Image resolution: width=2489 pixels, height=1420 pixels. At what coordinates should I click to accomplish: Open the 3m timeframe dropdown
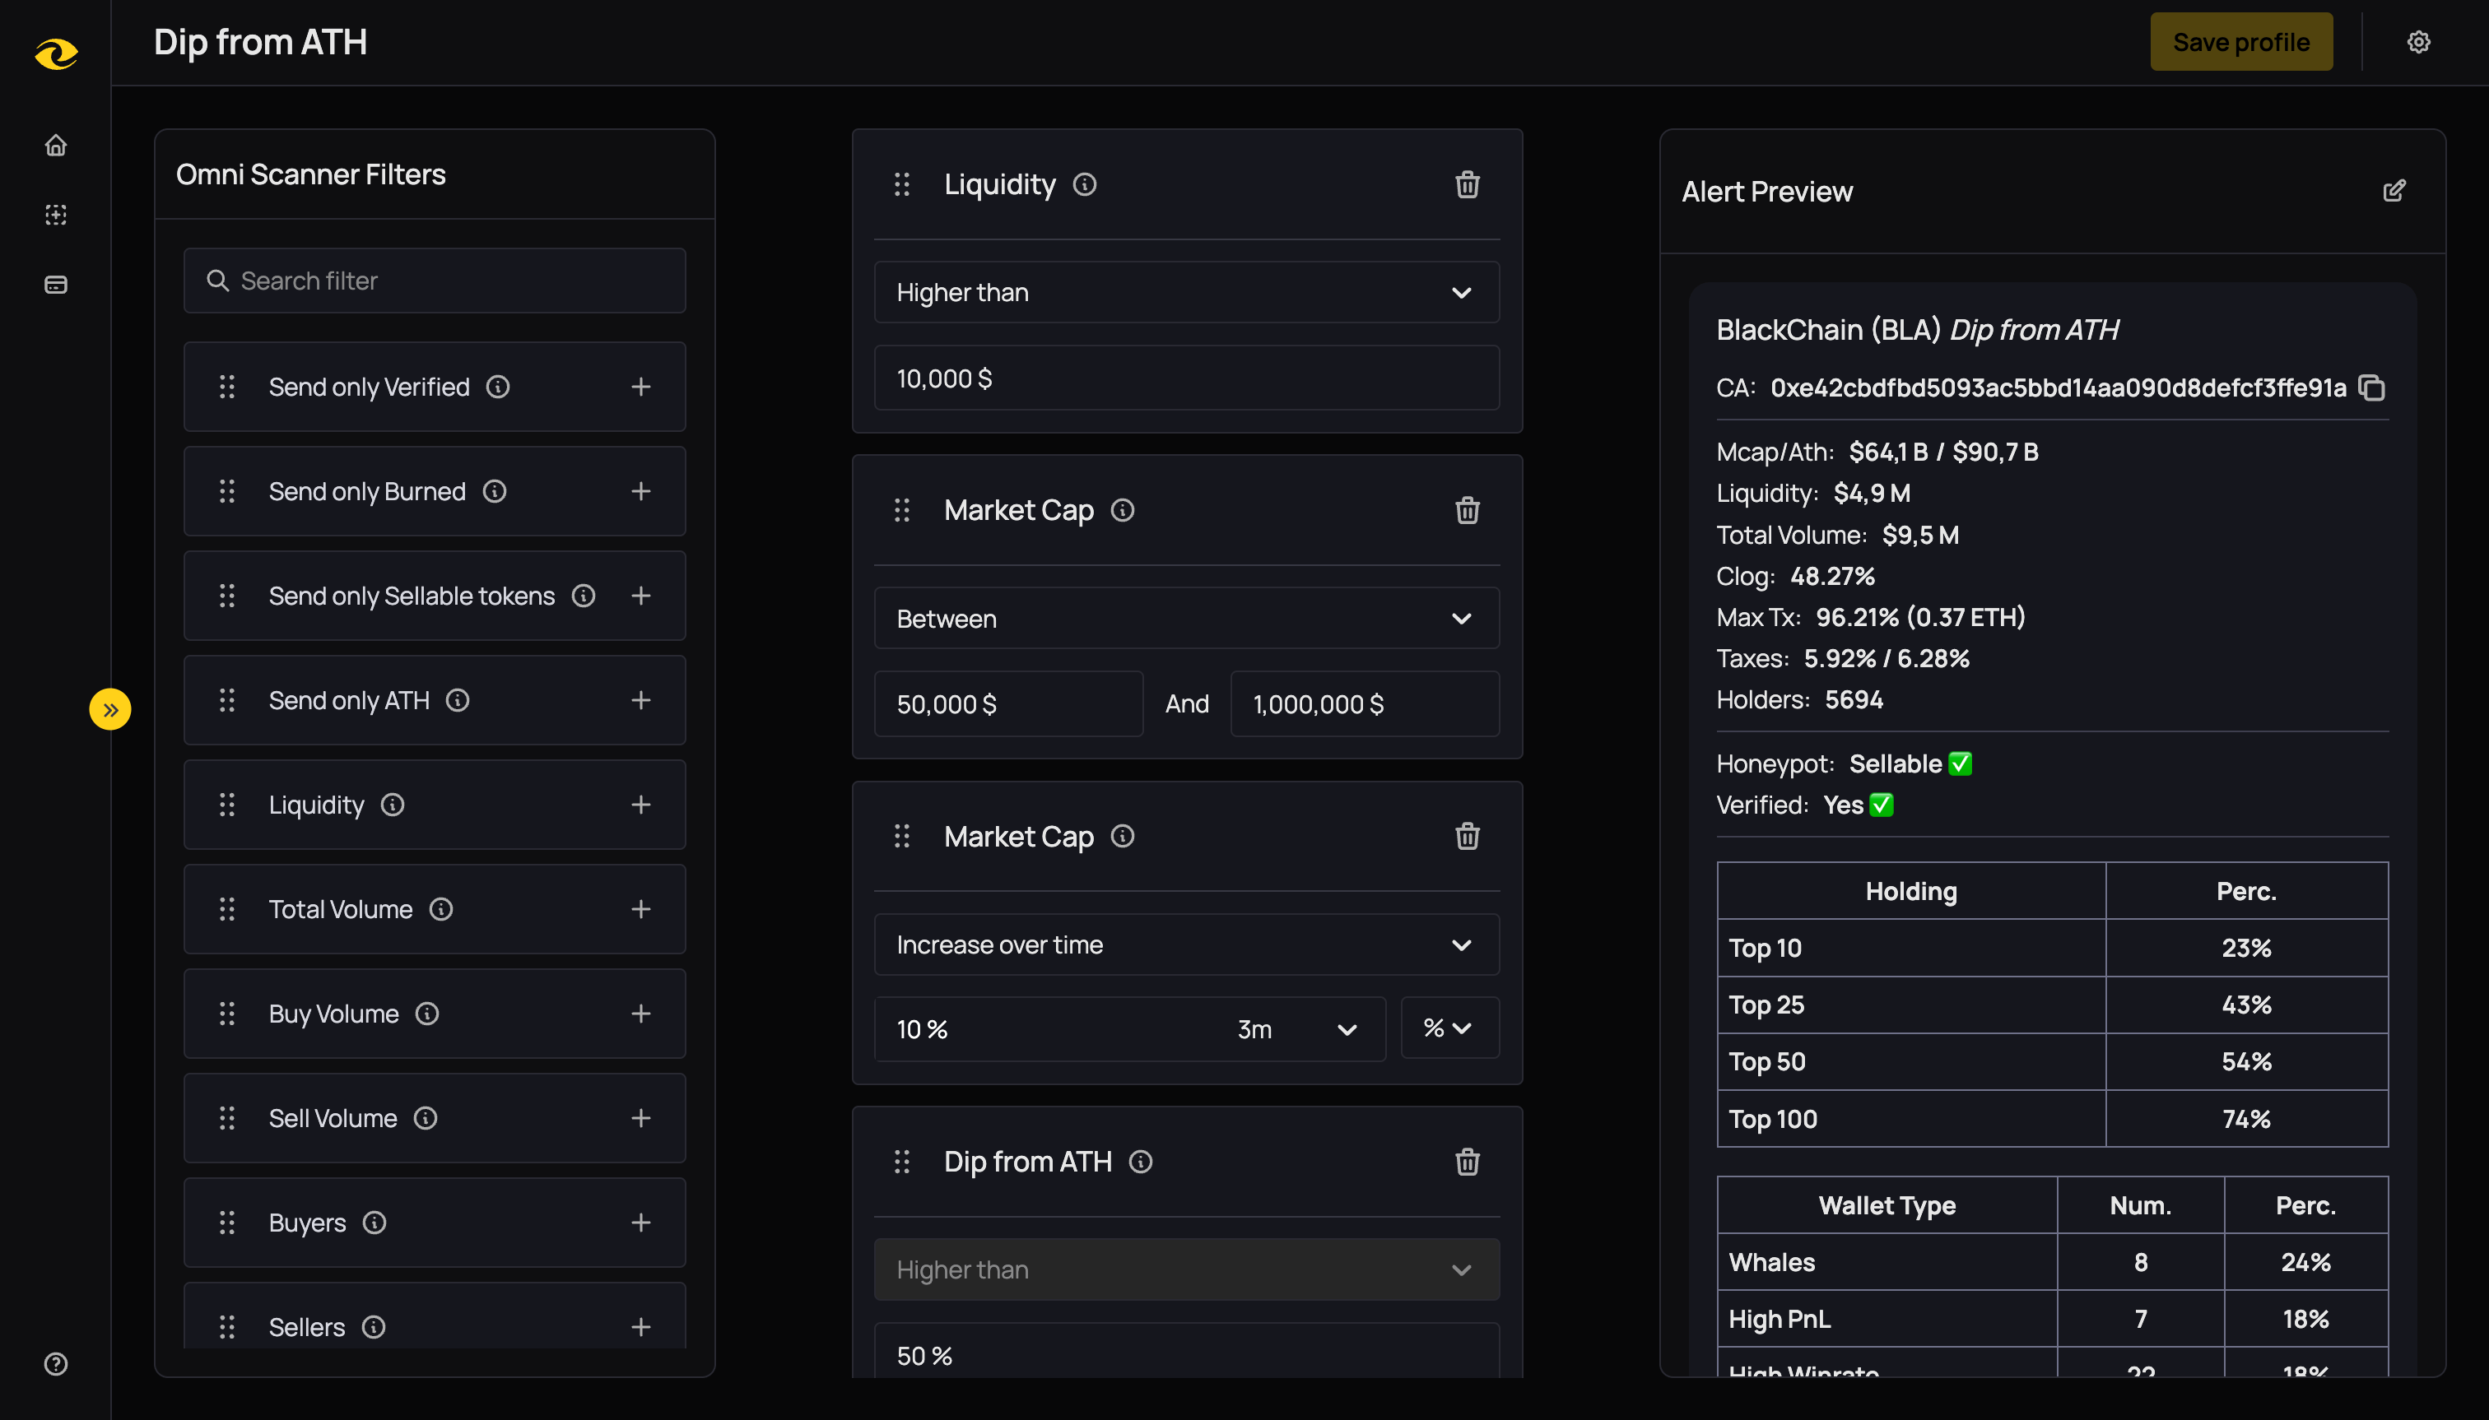pyautogui.click(x=1298, y=1028)
